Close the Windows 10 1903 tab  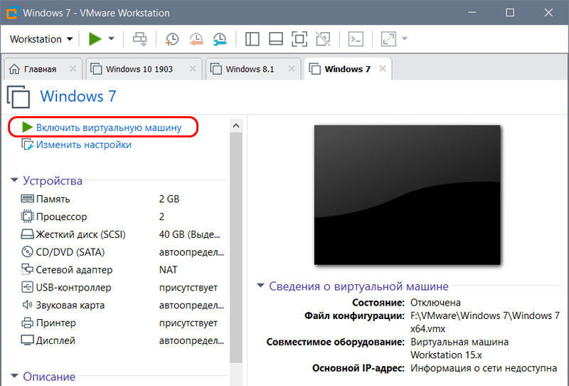193,68
